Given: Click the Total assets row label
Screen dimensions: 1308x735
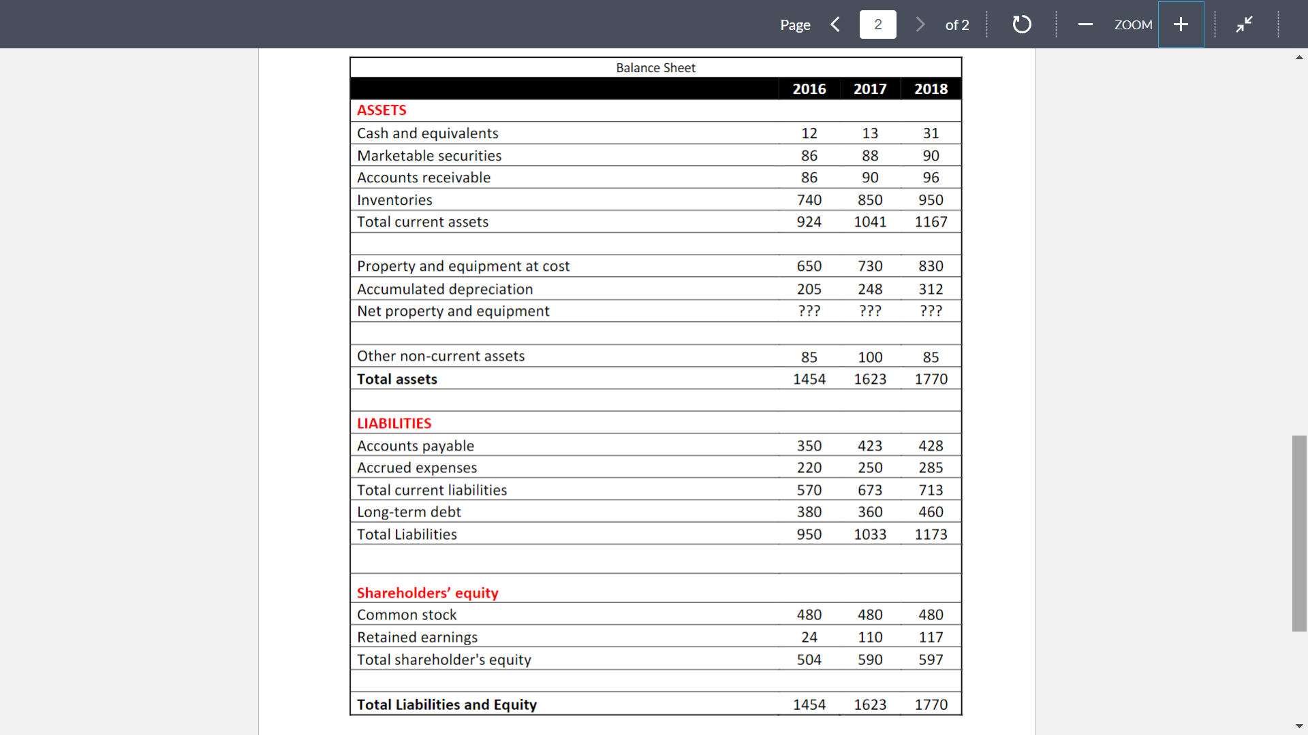Looking at the screenshot, I should click(x=396, y=379).
